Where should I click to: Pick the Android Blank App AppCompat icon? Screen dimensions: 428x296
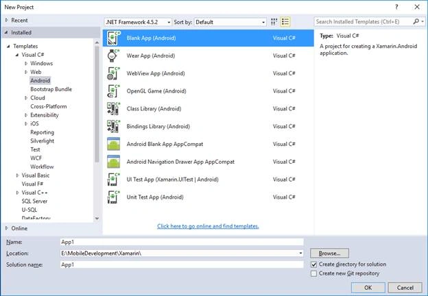[113, 144]
